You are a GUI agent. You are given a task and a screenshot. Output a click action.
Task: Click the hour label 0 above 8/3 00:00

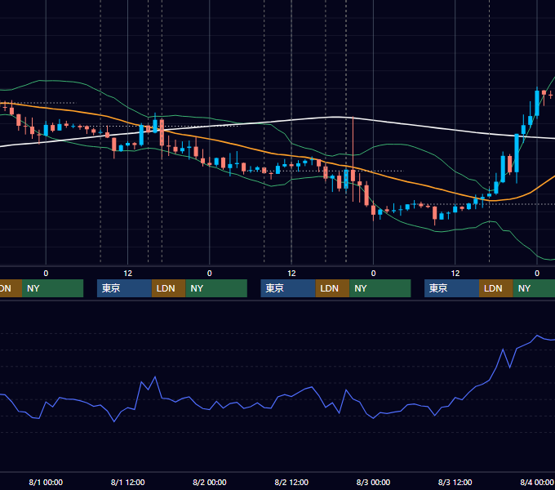(373, 274)
